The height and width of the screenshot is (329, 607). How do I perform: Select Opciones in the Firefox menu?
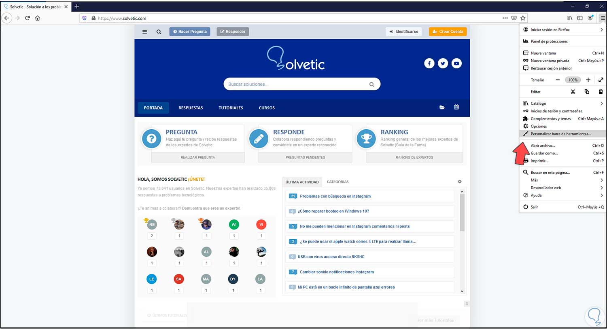pos(539,126)
